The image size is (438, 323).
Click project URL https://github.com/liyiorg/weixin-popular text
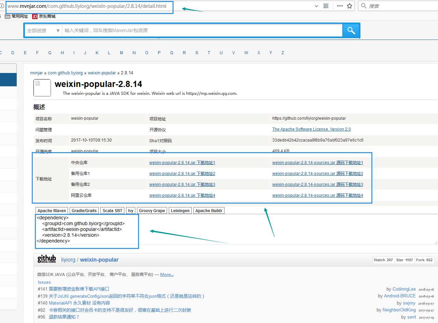[309, 118]
